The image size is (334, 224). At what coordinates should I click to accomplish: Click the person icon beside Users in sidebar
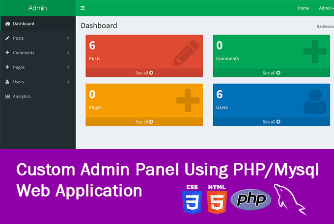pyautogui.click(x=7, y=81)
